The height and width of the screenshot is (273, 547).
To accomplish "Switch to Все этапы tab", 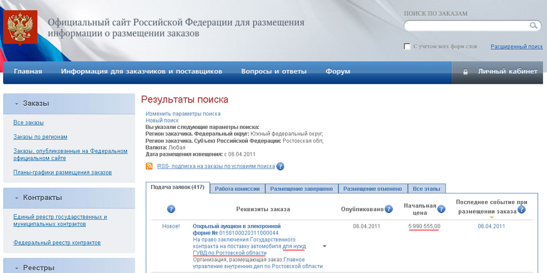I will tap(427, 189).
